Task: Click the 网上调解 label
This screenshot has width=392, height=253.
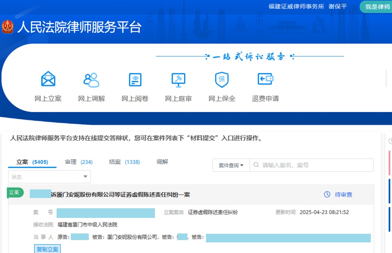Action: 91,98
